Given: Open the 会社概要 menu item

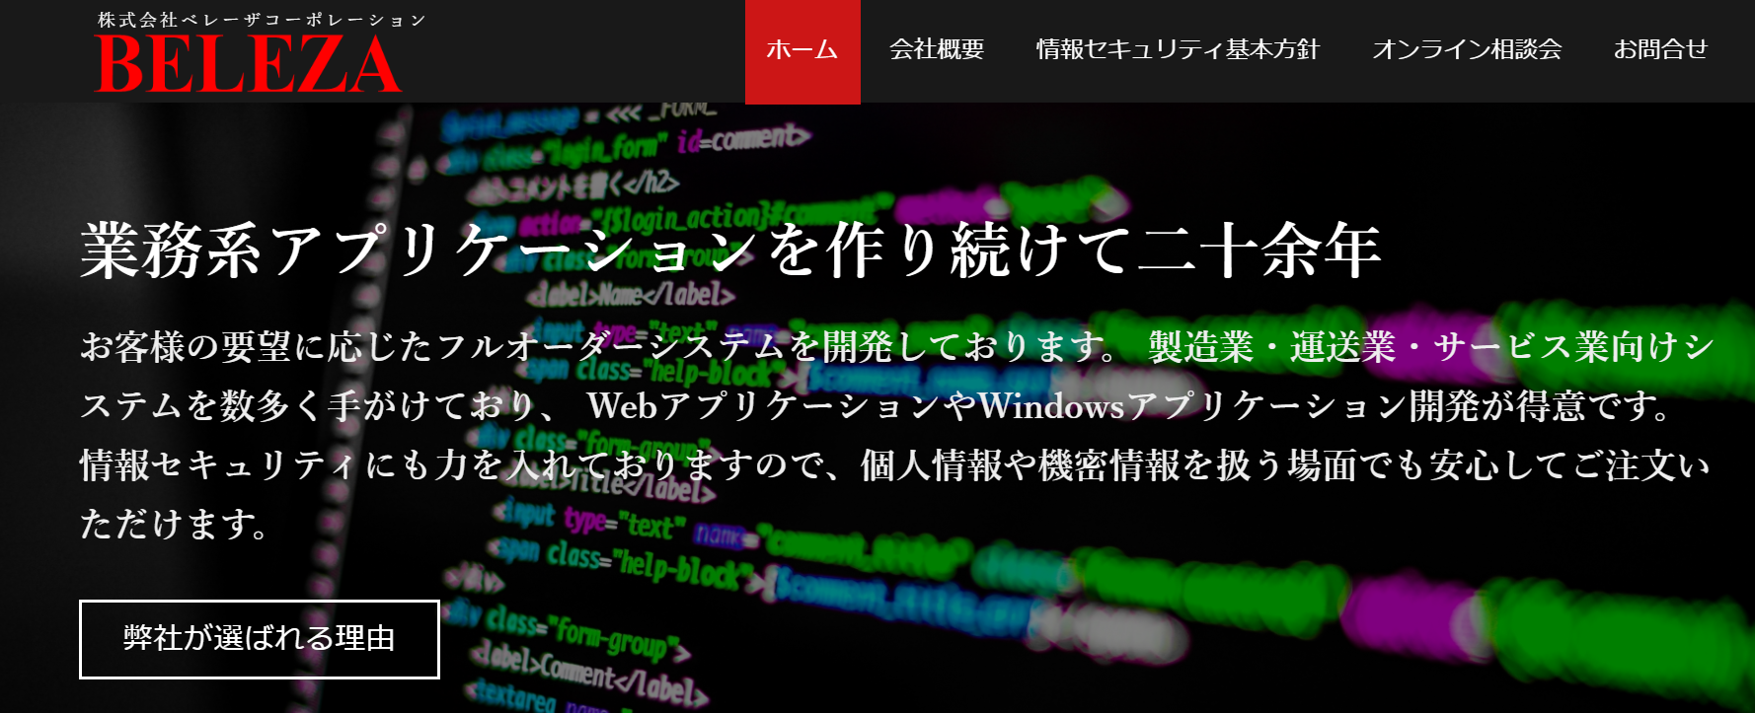Looking at the screenshot, I should (x=937, y=50).
